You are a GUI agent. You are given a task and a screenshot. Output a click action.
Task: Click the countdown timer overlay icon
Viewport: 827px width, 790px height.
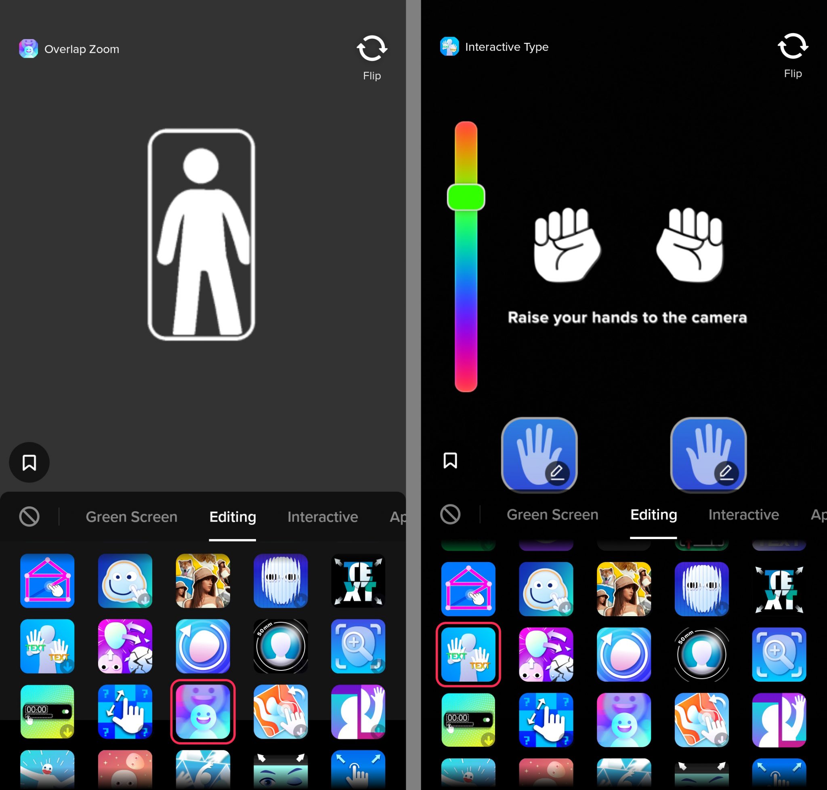point(40,710)
